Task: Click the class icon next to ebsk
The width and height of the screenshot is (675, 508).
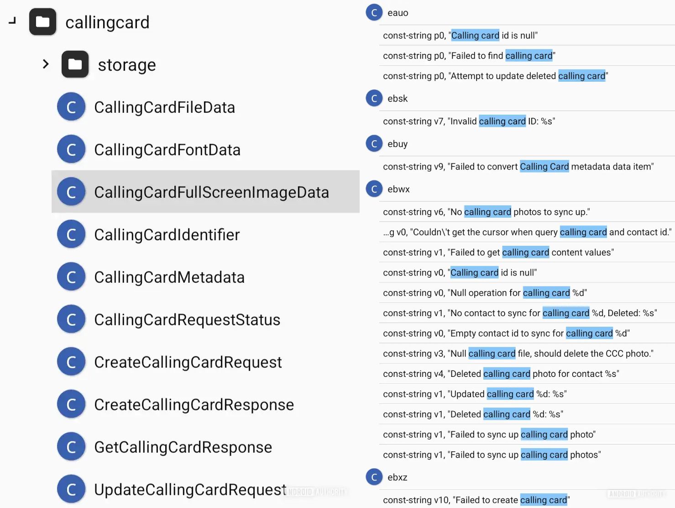Action: point(374,98)
